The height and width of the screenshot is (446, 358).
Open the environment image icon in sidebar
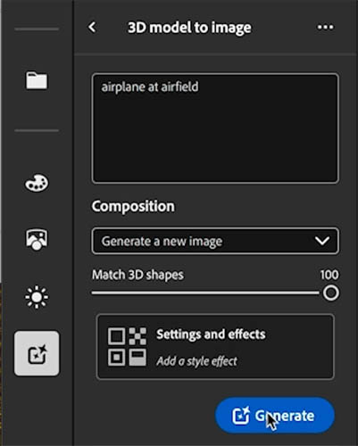pyautogui.click(x=37, y=239)
